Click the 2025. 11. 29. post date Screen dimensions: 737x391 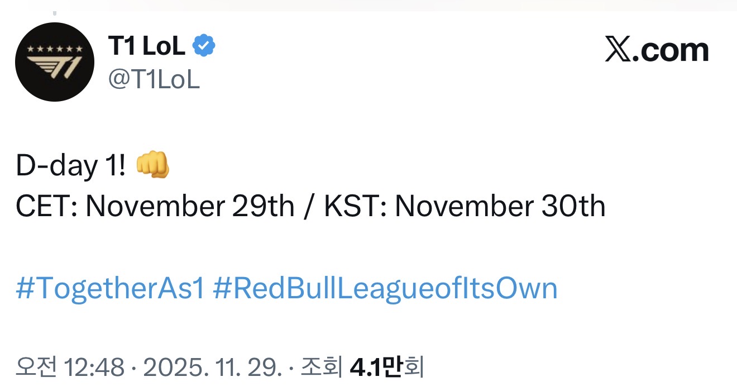(x=212, y=368)
